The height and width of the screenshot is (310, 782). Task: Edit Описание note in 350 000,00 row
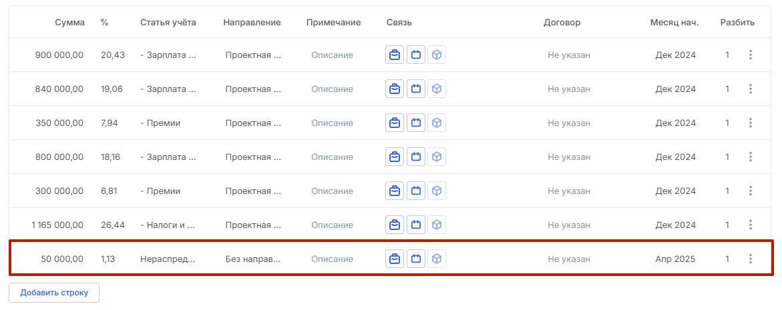pos(332,123)
